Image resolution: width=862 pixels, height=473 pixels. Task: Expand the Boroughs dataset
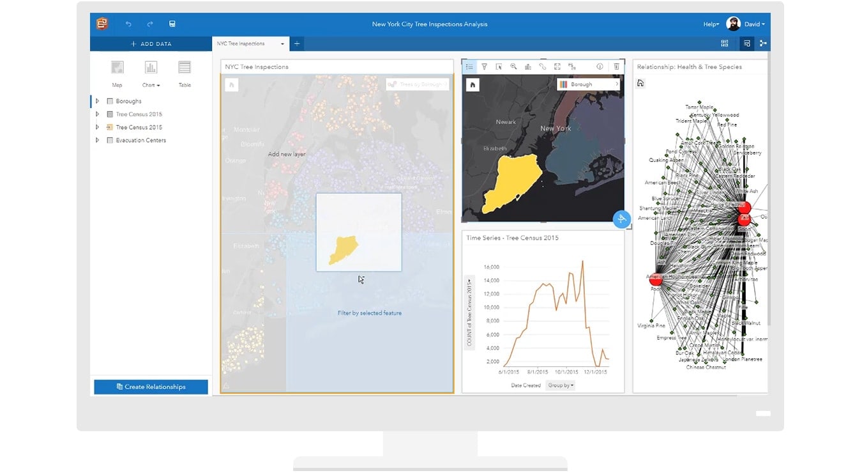(98, 101)
